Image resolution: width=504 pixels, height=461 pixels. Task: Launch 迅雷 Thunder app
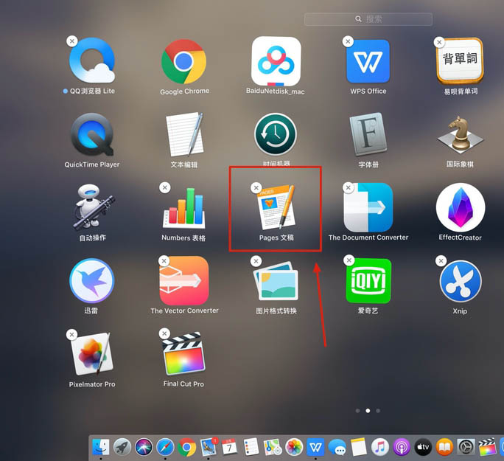(92, 281)
